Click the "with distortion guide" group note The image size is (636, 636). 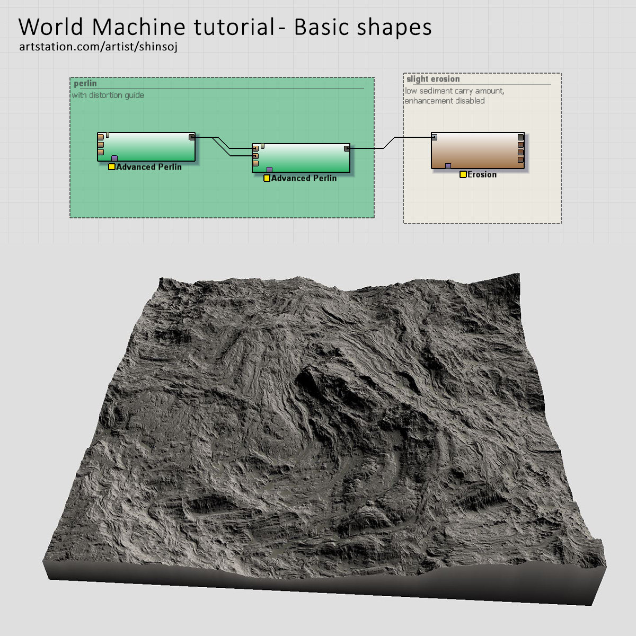tap(108, 95)
